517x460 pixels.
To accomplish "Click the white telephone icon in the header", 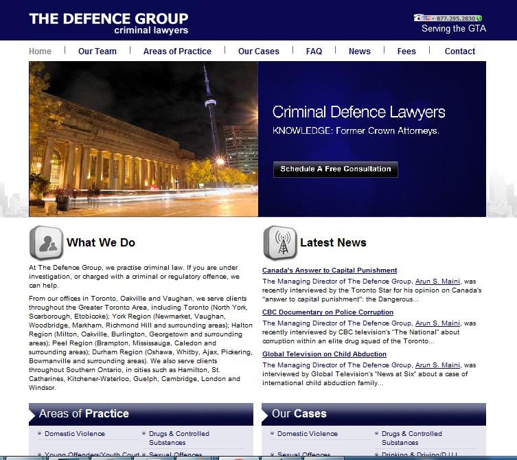I will coord(418,18).
